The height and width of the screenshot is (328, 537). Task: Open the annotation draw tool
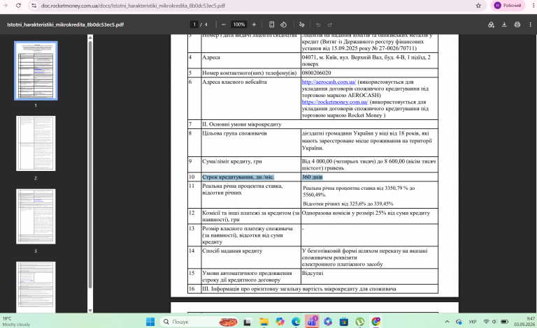[x=302, y=24]
